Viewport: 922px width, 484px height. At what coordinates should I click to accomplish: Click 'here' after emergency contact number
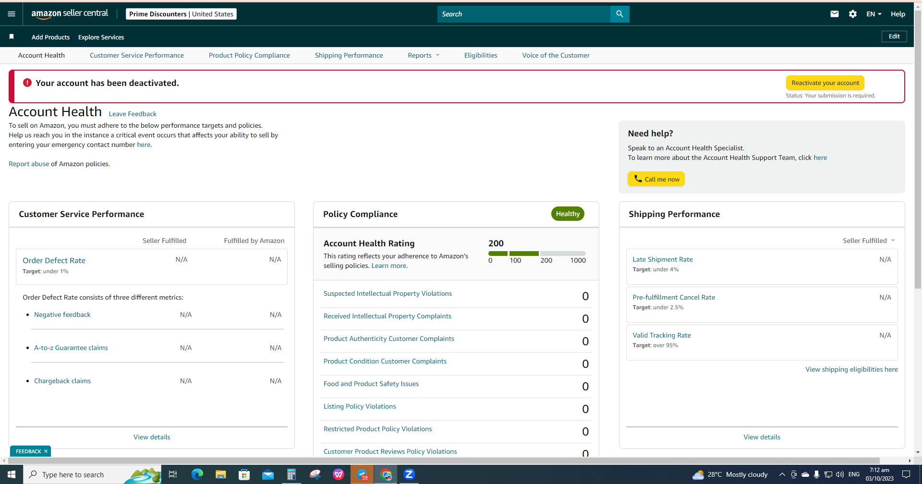[144, 145]
